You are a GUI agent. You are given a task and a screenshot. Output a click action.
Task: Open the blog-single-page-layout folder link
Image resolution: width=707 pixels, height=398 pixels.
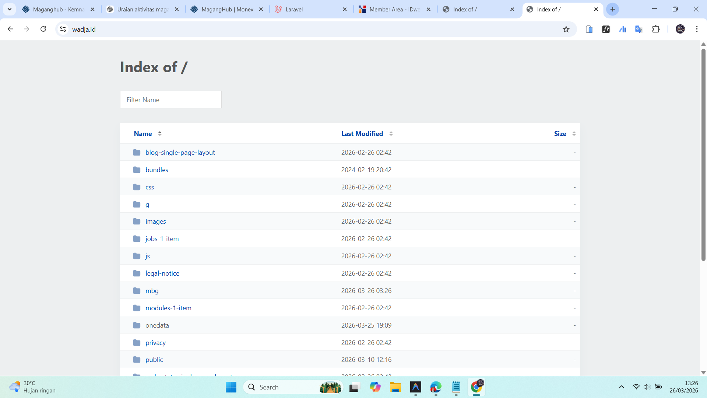click(180, 153)
